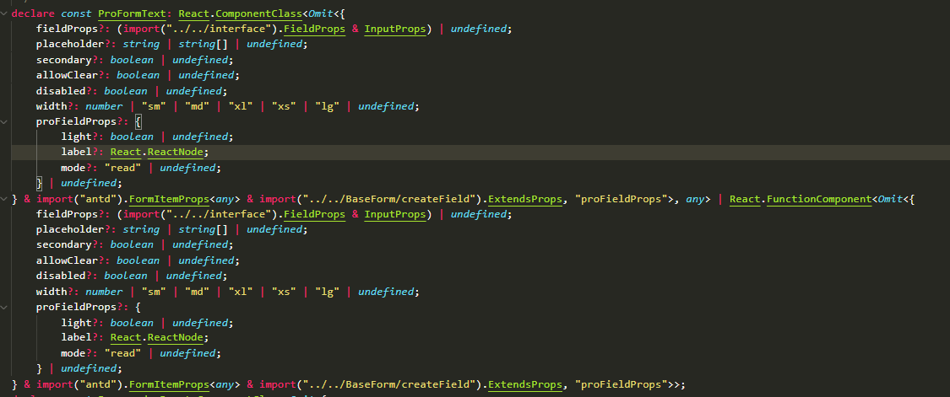This screenshot has height=397, width=950.
Task: Click the "antd" import string on the final line
Action: 98,384
